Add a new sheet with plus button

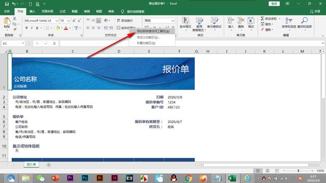tap(49, 165)
